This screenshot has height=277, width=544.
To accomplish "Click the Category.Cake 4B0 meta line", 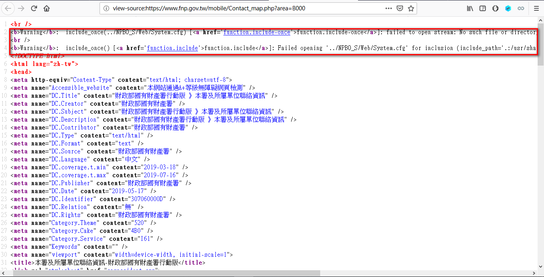I will pos(82,231).
